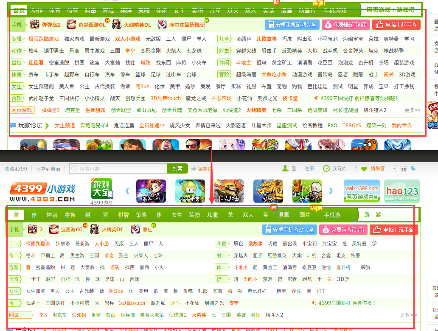
Task: Click the 保存到桌面 link
Action: [x=47, y=169]
